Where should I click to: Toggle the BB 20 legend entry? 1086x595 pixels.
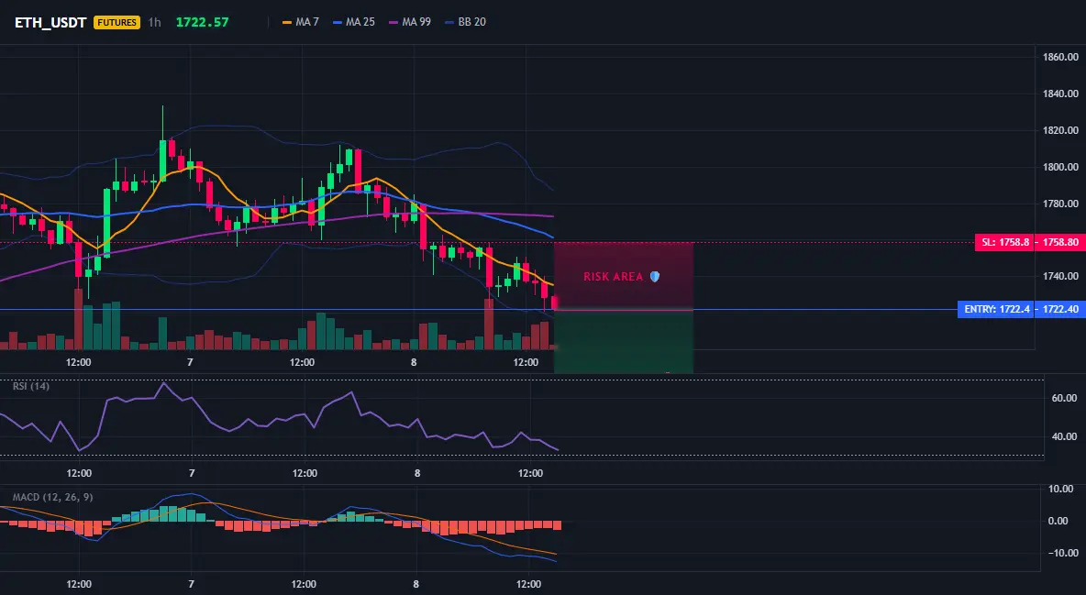click(x=465, y=22)
